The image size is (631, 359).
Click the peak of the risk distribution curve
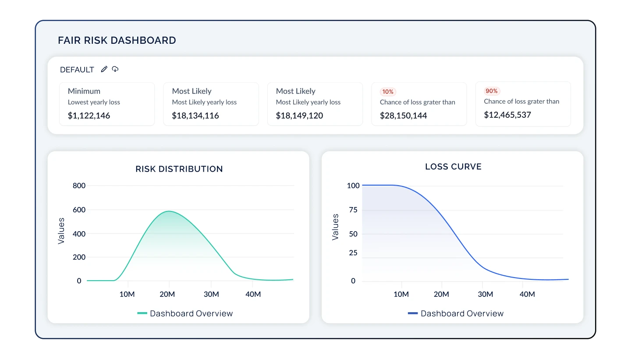[169, 211]
